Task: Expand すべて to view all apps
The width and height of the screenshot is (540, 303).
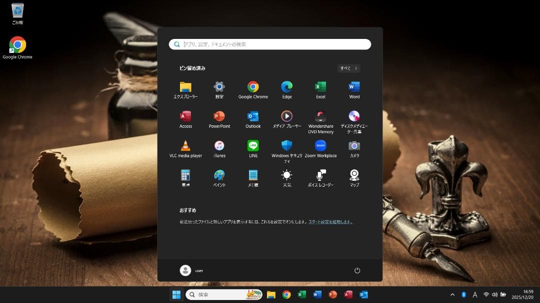Action: pyautogui.click(x=347, y=68)
